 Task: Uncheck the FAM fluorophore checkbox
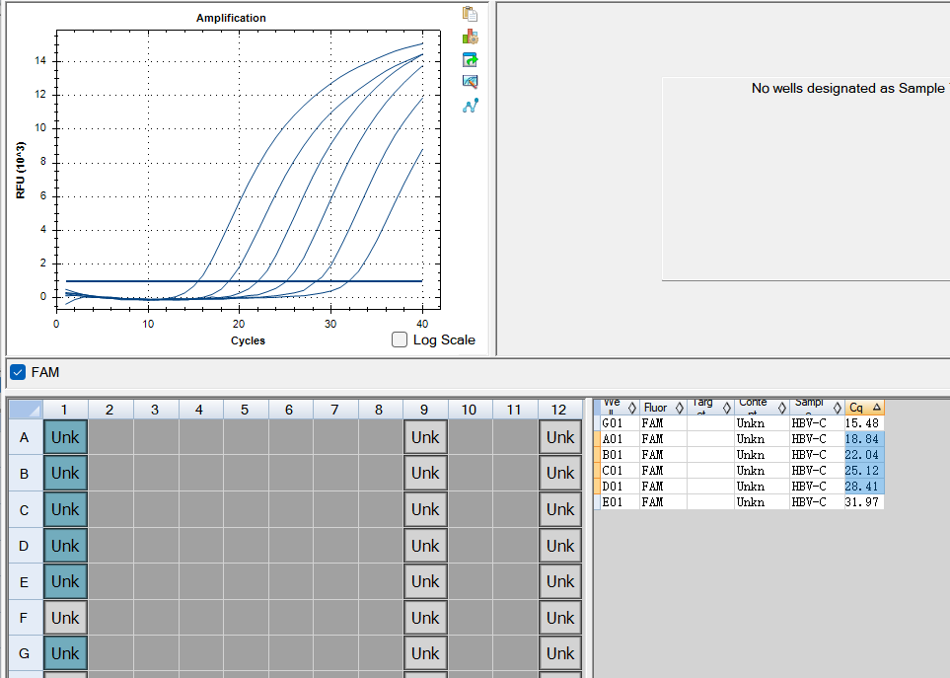(18, 372)
